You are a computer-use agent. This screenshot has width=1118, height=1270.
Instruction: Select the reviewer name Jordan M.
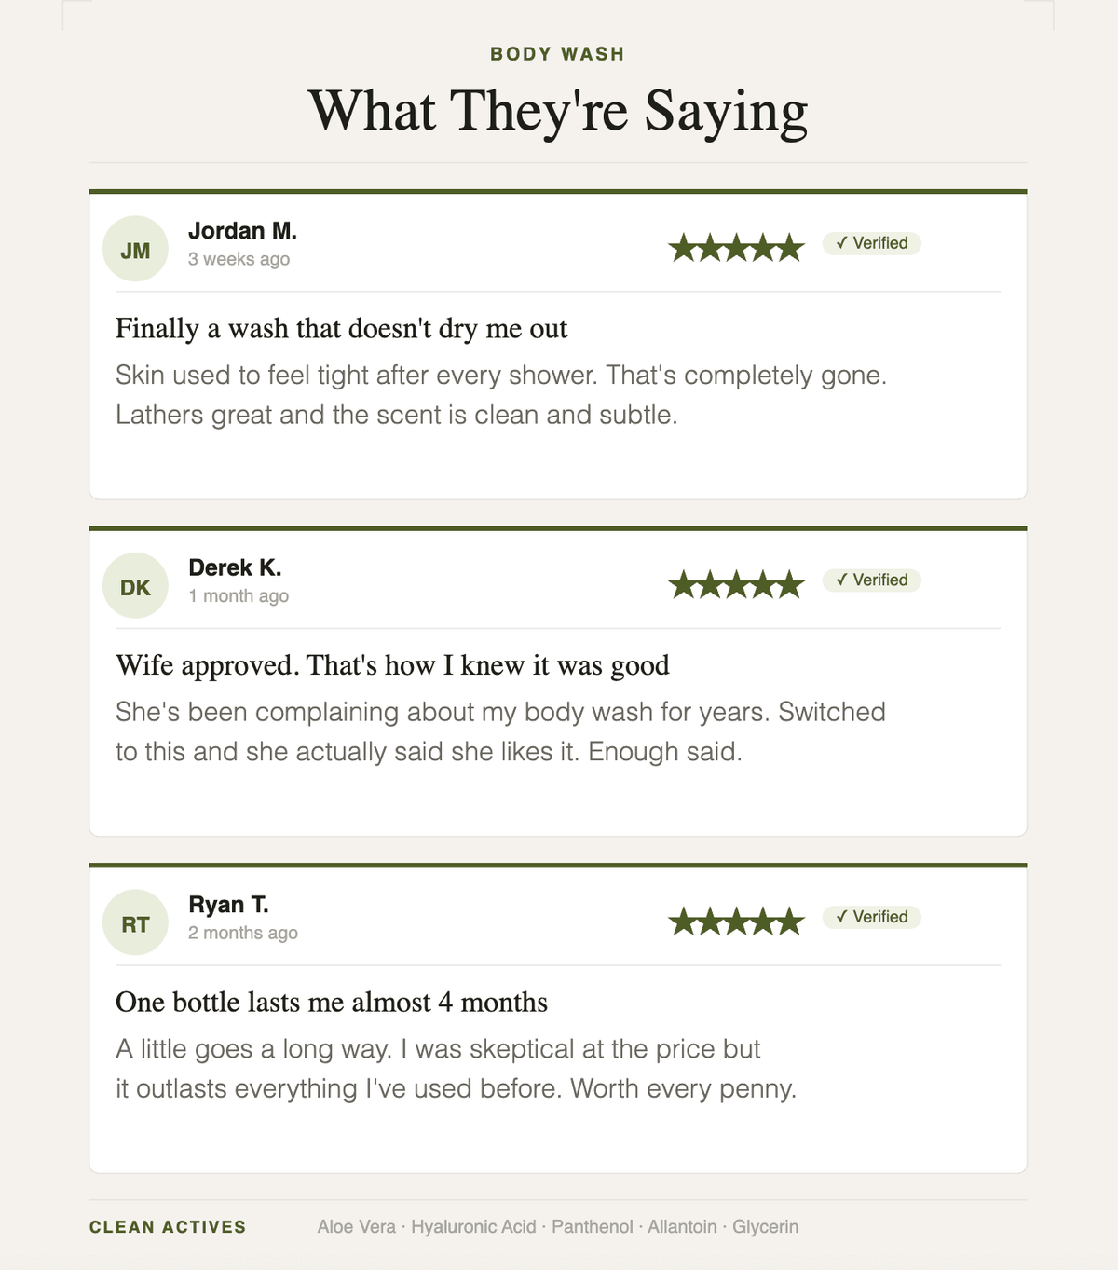[x=242, y=231]
